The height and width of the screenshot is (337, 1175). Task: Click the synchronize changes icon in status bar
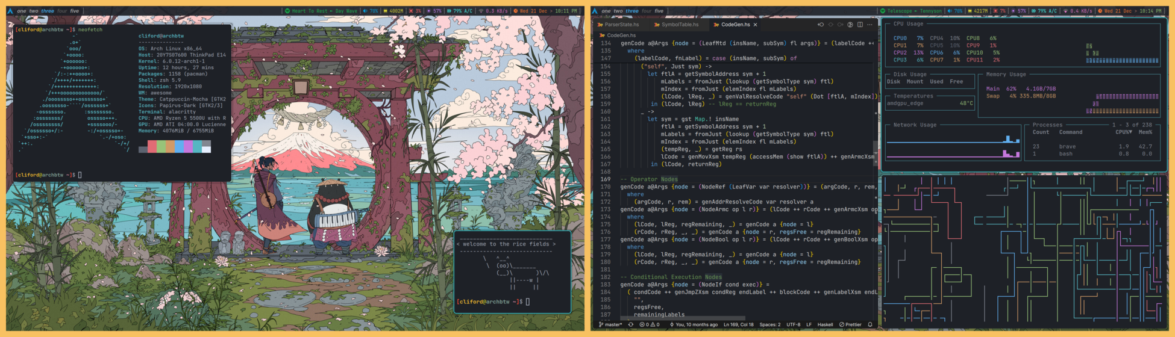(x=631, y=324)
